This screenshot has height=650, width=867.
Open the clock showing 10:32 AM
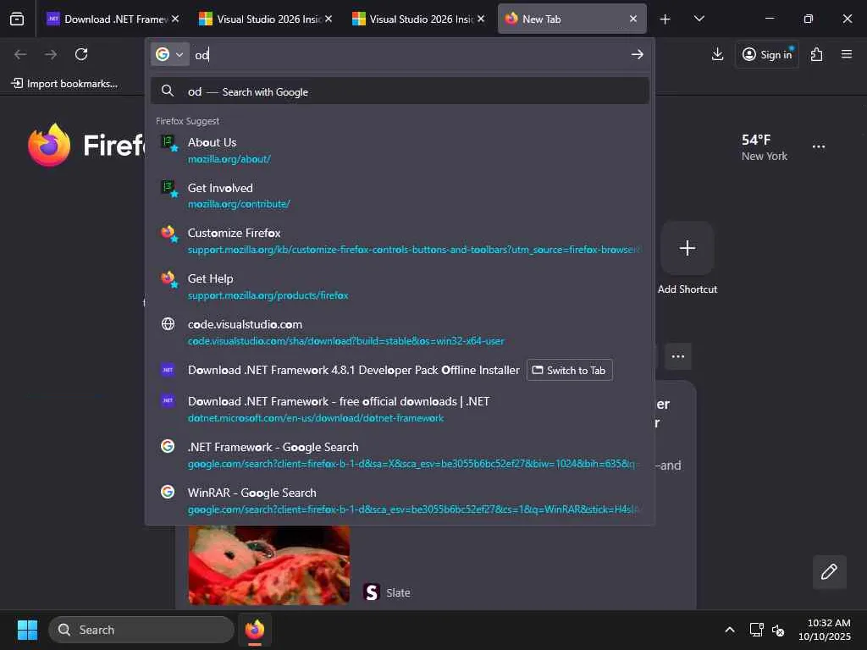[824, 630]
